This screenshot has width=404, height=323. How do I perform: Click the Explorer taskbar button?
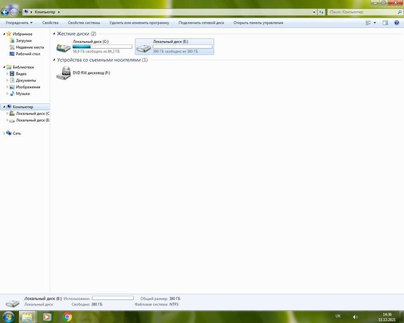(x=27, y=317)
